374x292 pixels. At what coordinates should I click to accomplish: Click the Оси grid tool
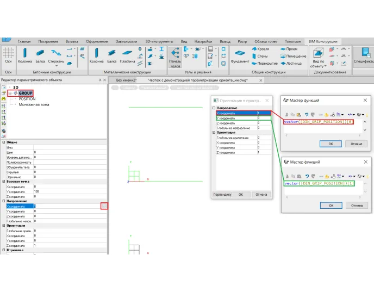[8, 55]
